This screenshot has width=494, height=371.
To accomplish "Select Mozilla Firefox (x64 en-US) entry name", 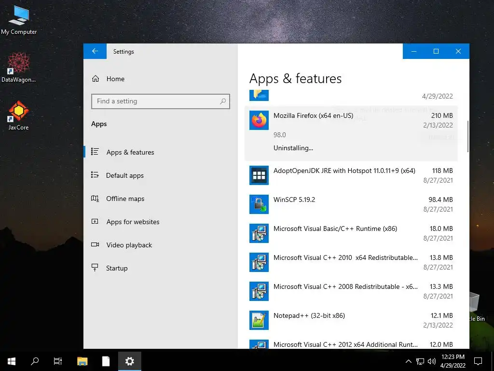I will 313,116.
